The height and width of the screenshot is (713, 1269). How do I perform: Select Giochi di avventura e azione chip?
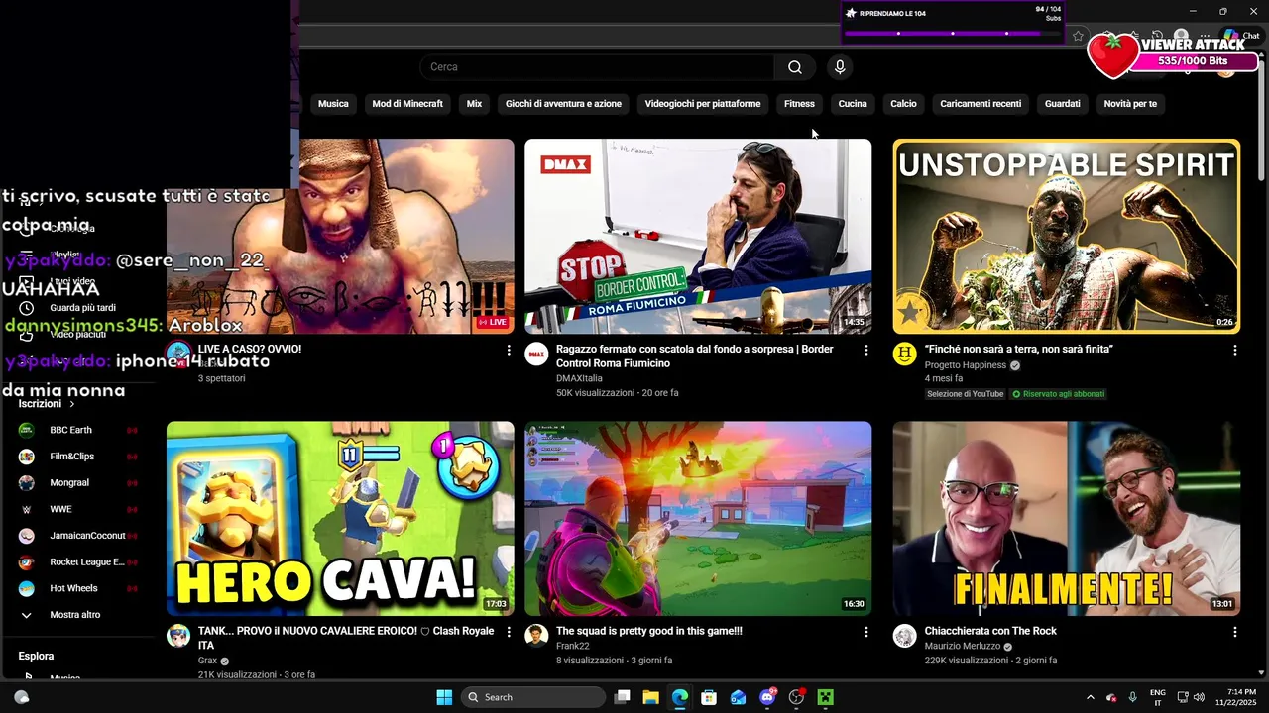pyautogui.click(x=563, y=104)
